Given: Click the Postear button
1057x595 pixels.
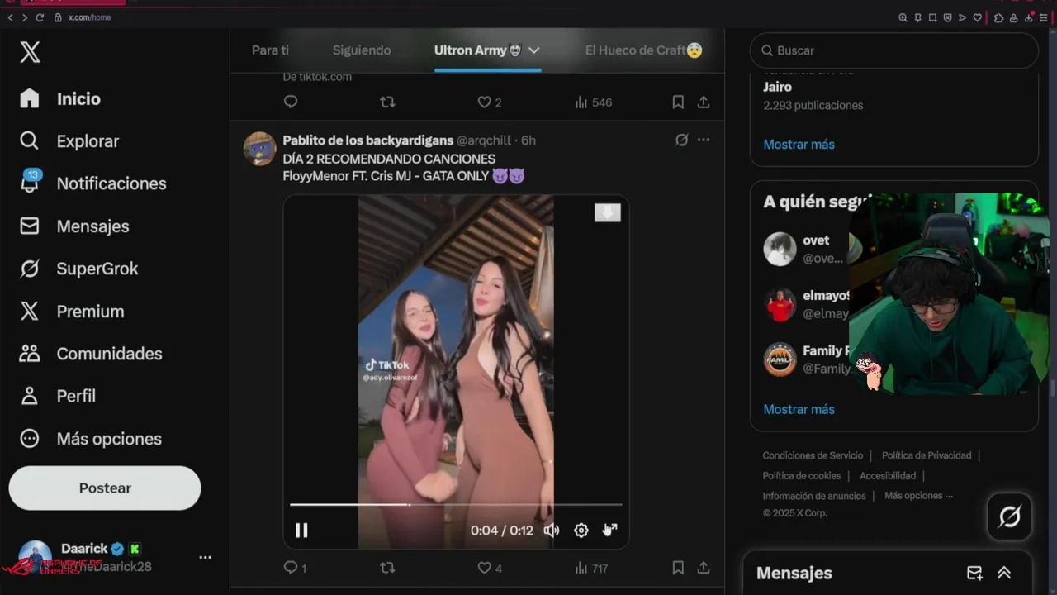Looking at the screenshot, I should coord(105,488).
